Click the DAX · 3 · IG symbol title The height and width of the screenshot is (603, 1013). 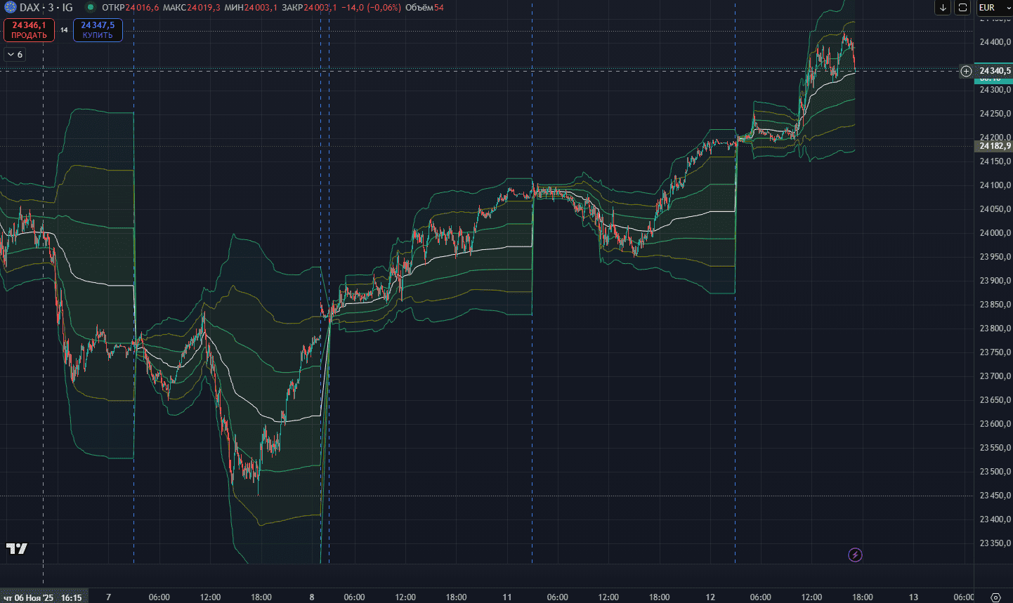coord(46,8)
